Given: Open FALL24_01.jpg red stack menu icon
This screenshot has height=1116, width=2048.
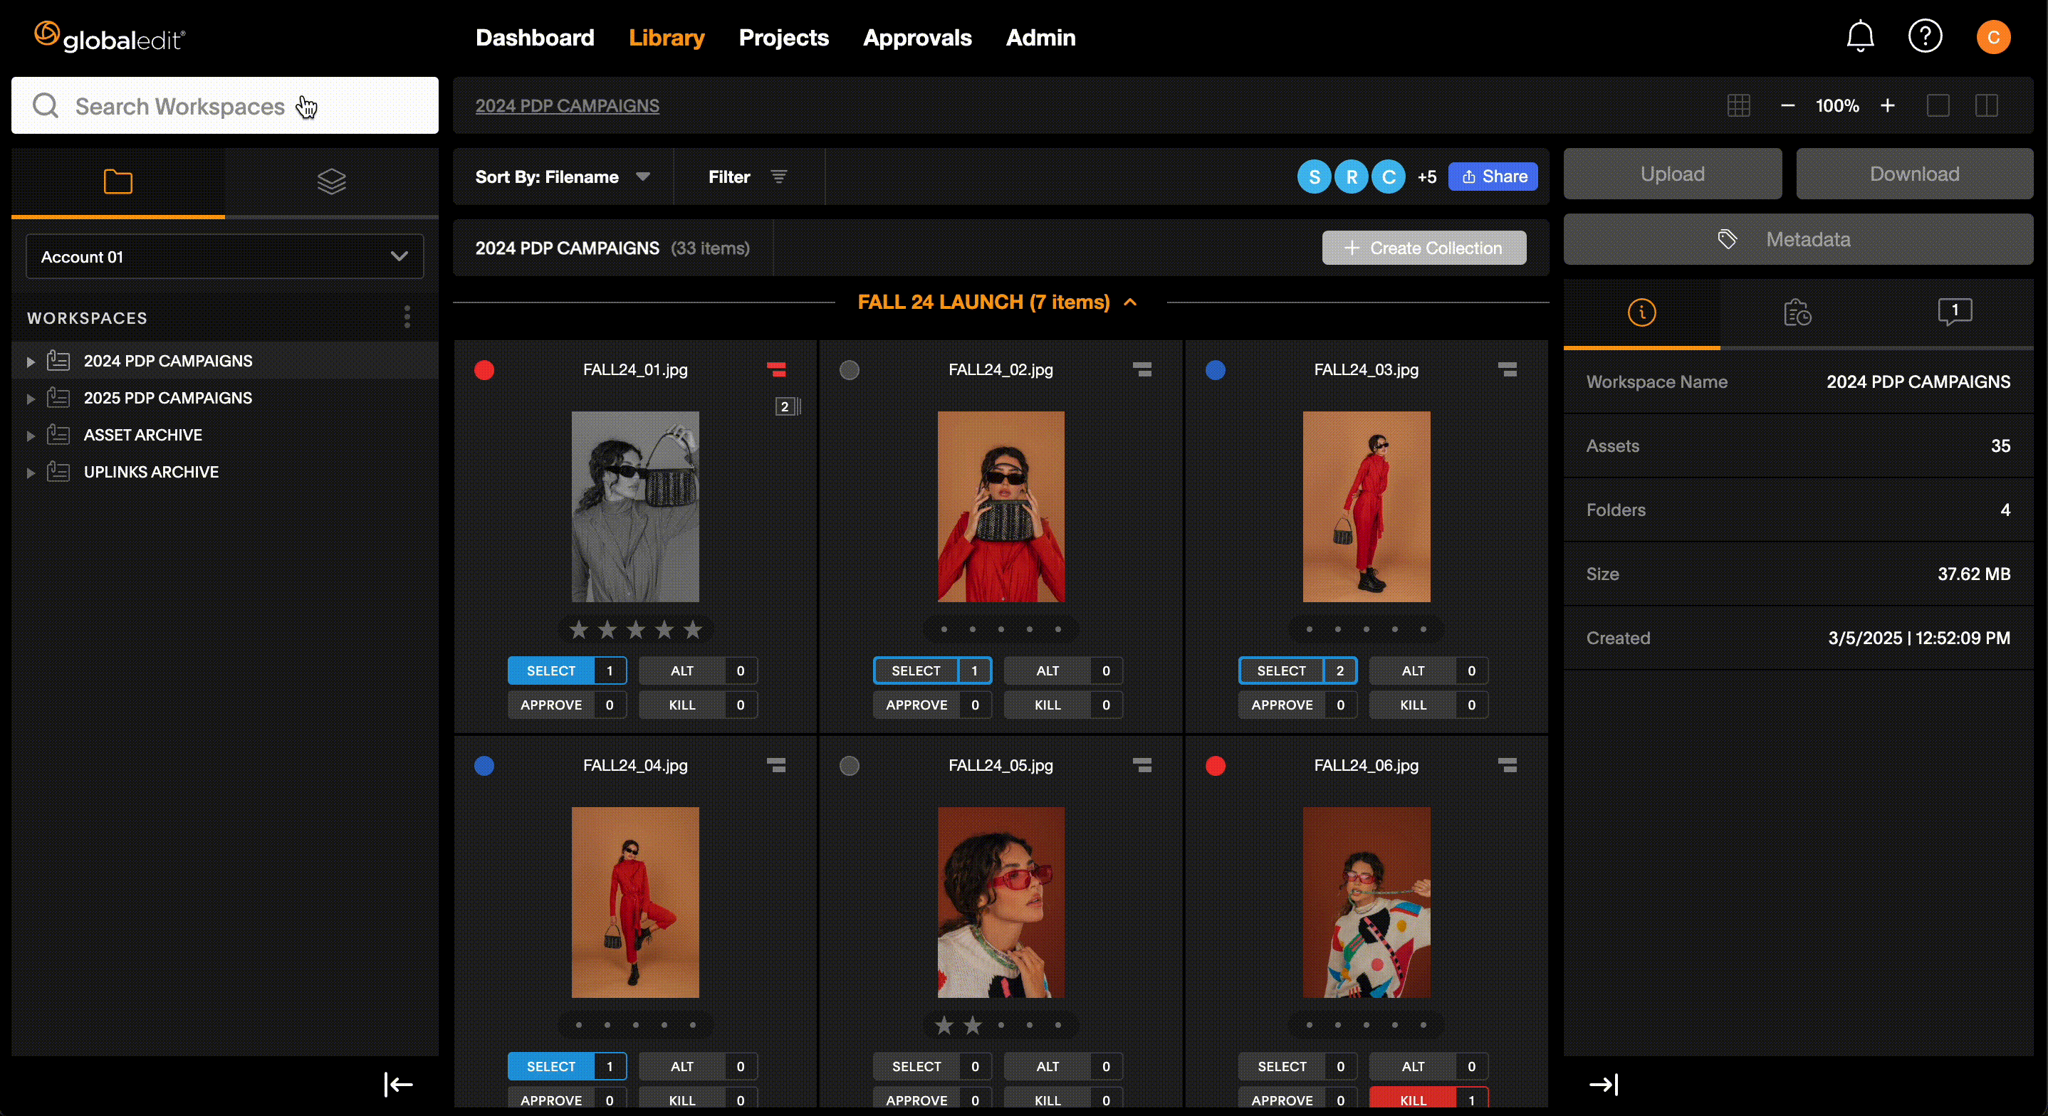Looking at the screenshot, I should 776,369.
